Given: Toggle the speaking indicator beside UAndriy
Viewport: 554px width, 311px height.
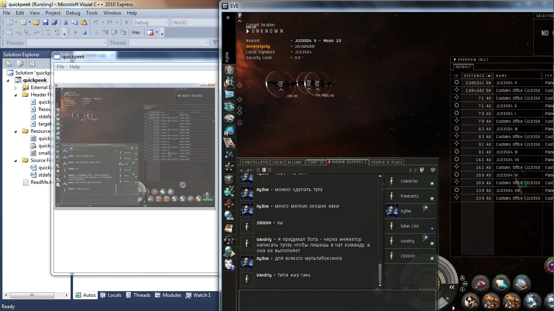Looking at the screenshot, I should 425,238.
